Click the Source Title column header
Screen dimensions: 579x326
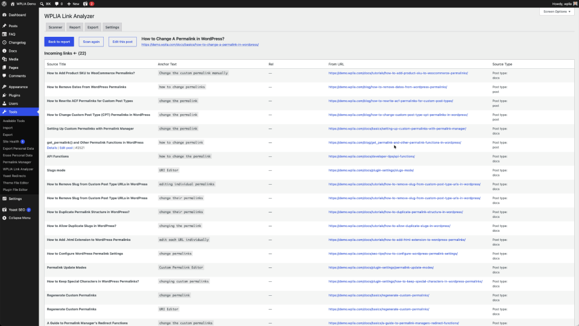57,65
